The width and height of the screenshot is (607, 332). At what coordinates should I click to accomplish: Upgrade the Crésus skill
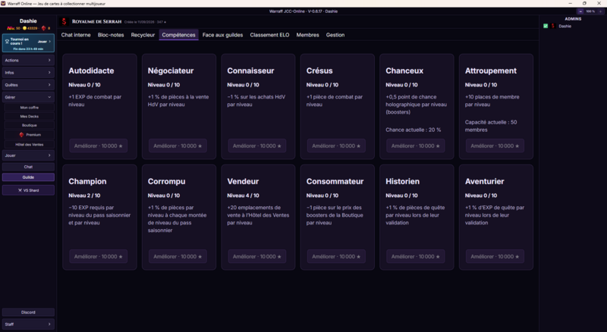click(336, 146)
